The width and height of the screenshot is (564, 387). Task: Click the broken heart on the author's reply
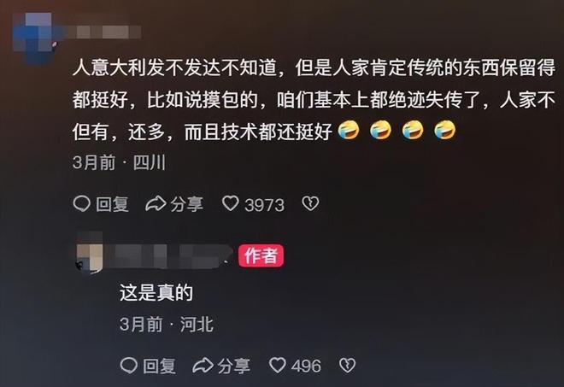[x=347, y=365]
